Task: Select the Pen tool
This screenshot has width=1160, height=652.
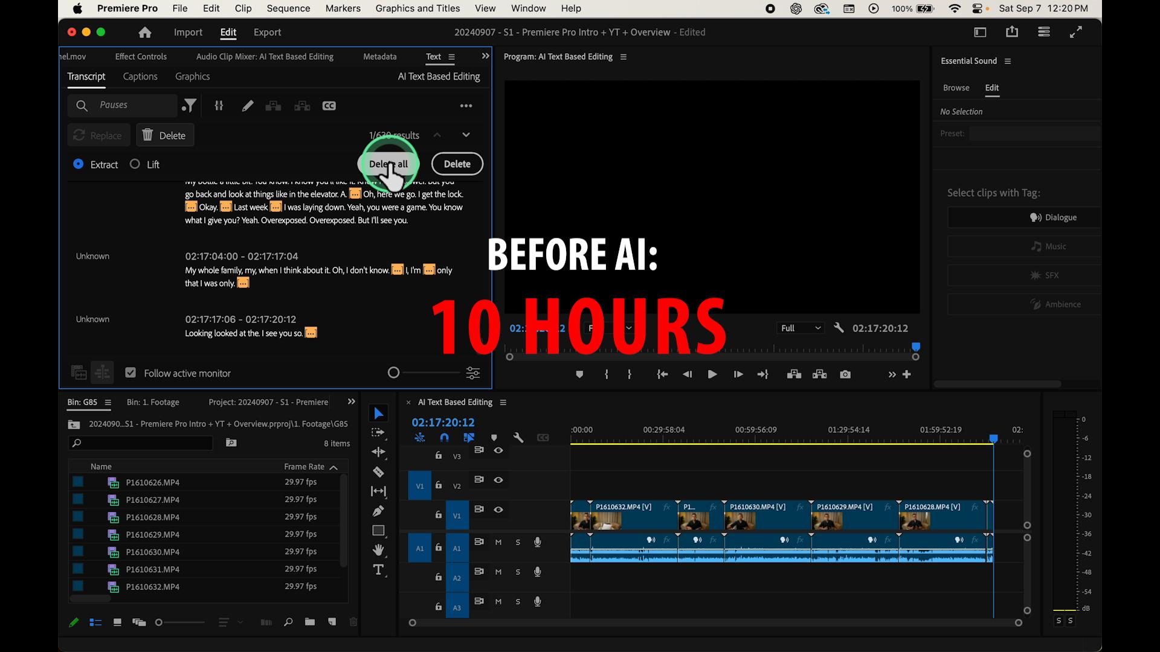Action: click(378, 511)
